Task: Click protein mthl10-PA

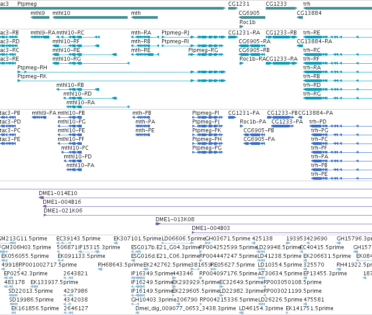Action: coord(74,170)
